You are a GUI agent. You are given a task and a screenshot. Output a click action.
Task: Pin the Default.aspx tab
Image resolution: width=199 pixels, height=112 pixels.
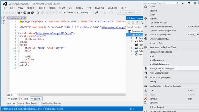21,18
